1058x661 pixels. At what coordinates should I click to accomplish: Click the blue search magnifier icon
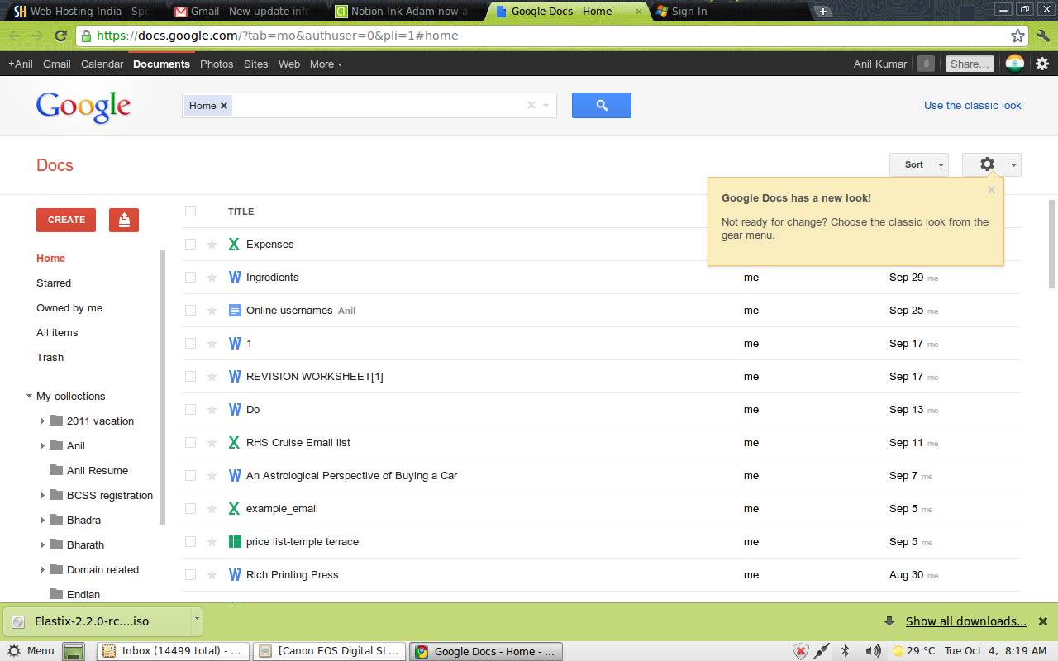(601, 105)
